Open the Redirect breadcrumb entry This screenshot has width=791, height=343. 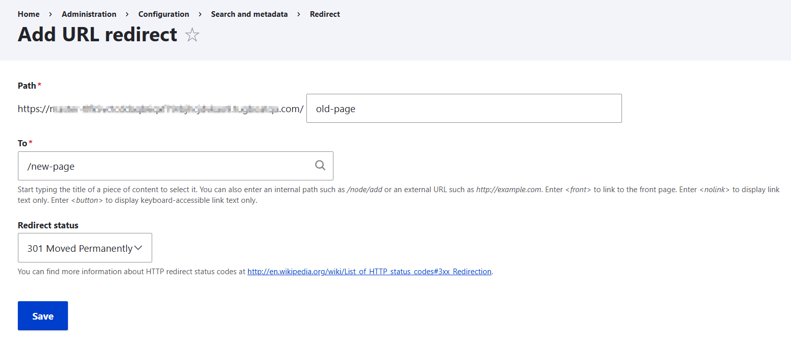[x=325, y=14]
